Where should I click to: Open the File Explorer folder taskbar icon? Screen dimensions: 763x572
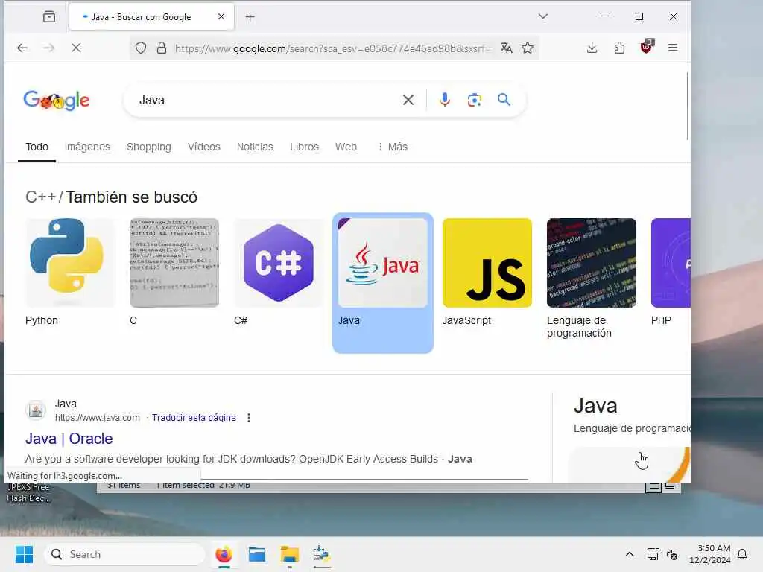tap(290, 554)
